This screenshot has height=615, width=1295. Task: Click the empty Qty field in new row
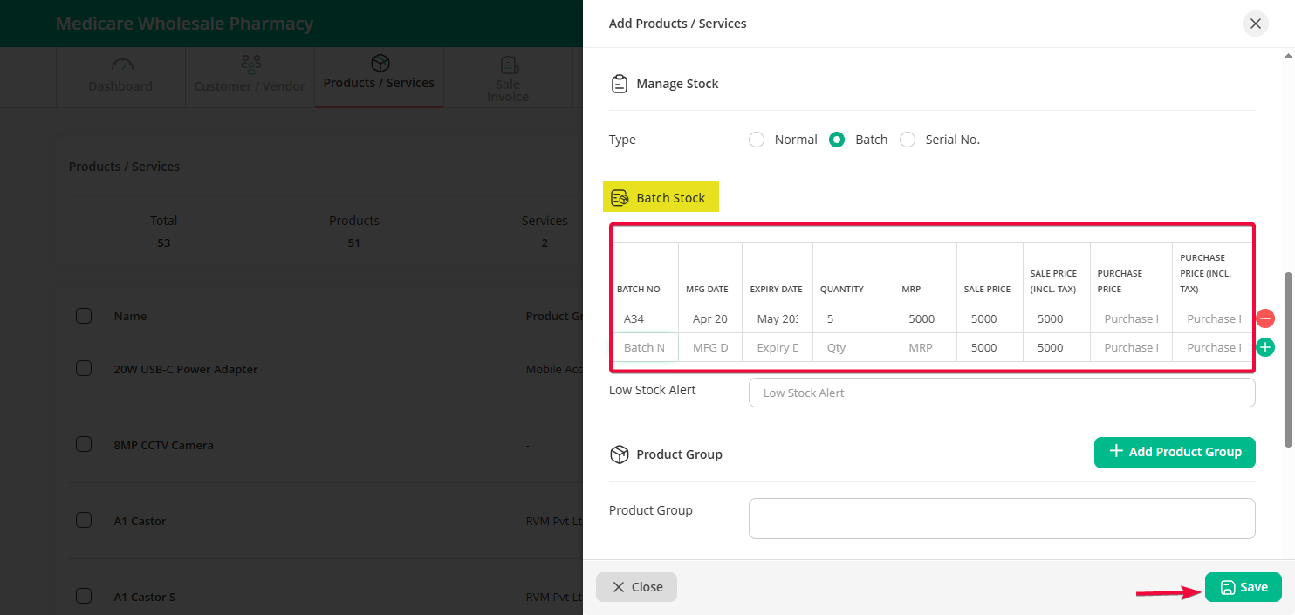click(853, 347)
